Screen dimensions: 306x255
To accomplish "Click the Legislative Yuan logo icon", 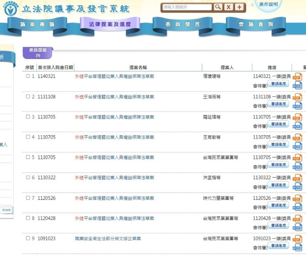I will [10, 9].
